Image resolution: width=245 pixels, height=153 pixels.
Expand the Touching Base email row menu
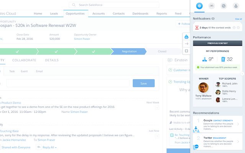pos(157,136)
